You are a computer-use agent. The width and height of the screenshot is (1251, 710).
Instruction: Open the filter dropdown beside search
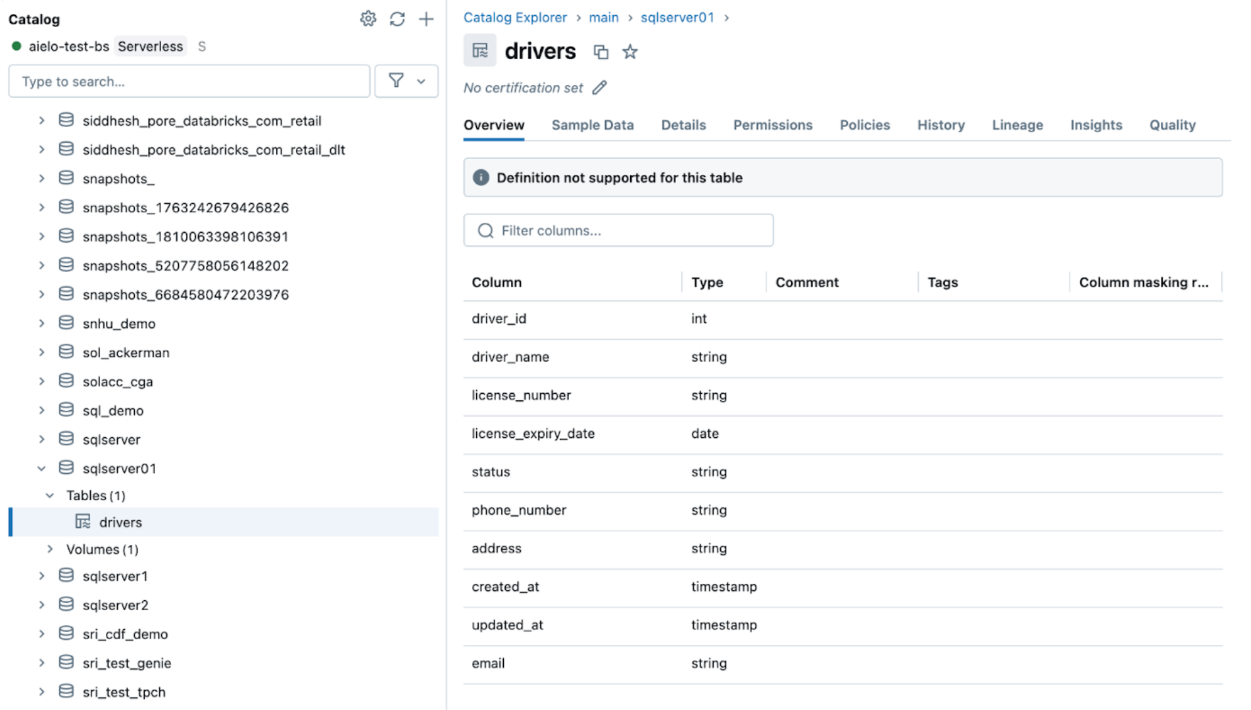(x=406, y=82)
